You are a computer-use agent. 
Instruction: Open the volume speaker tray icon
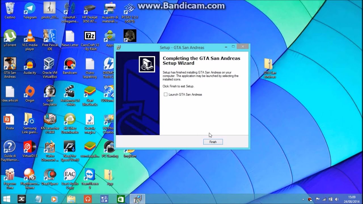pyautogui.click(x=337, y=199)
